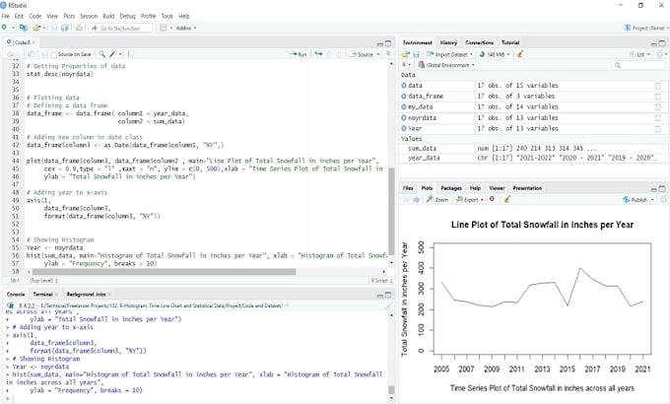Click the save workspace icon in Environment pane
The width and height of the screenshot is (670, 404).
[x=416, y=54]
